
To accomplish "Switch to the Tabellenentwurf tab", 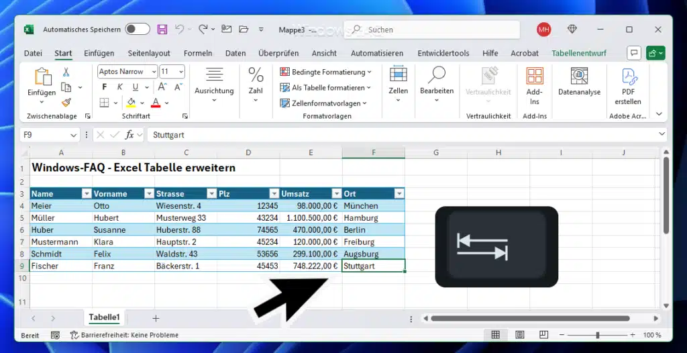I will point(579,53).
